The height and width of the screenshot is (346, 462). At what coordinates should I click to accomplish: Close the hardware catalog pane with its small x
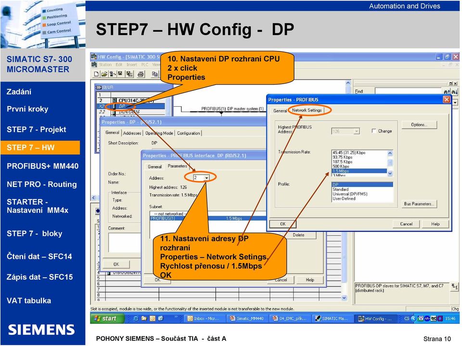click(x=455, y=84)
